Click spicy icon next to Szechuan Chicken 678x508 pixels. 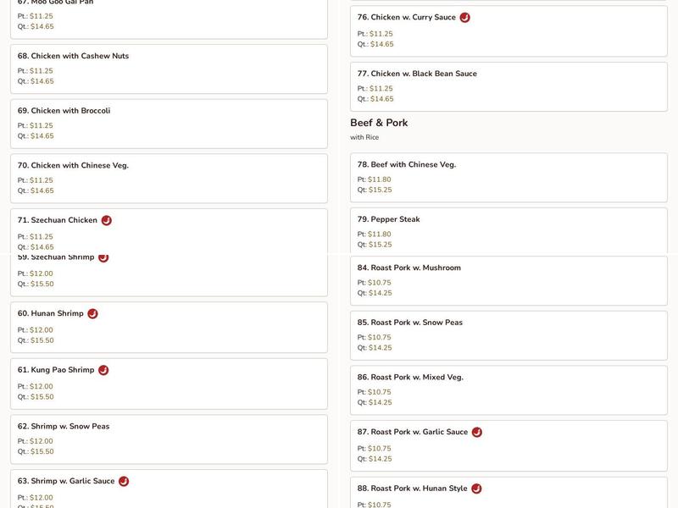pyautogui.click(x=107, y=220)
